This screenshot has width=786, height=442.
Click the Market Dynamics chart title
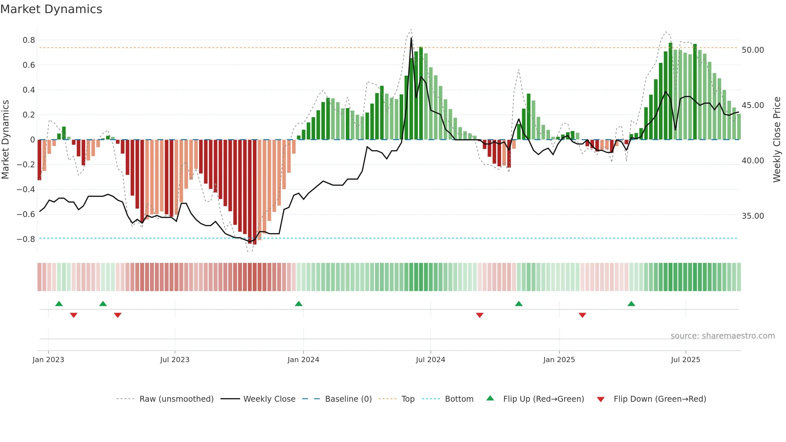51,9
